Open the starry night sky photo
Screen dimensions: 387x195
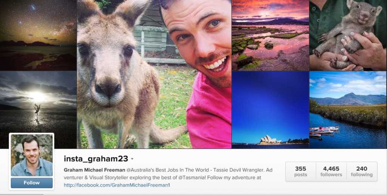pos(38,35)
